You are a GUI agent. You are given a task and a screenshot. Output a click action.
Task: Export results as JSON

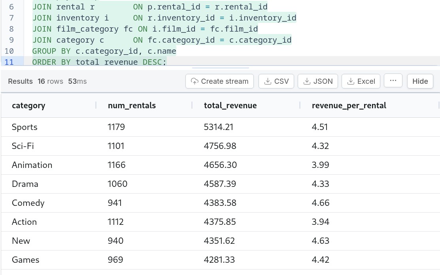click(x=318, y=81)
